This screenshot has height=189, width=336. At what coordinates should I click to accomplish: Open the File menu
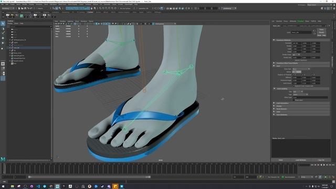pyautogui.click(x=2, y=4)
